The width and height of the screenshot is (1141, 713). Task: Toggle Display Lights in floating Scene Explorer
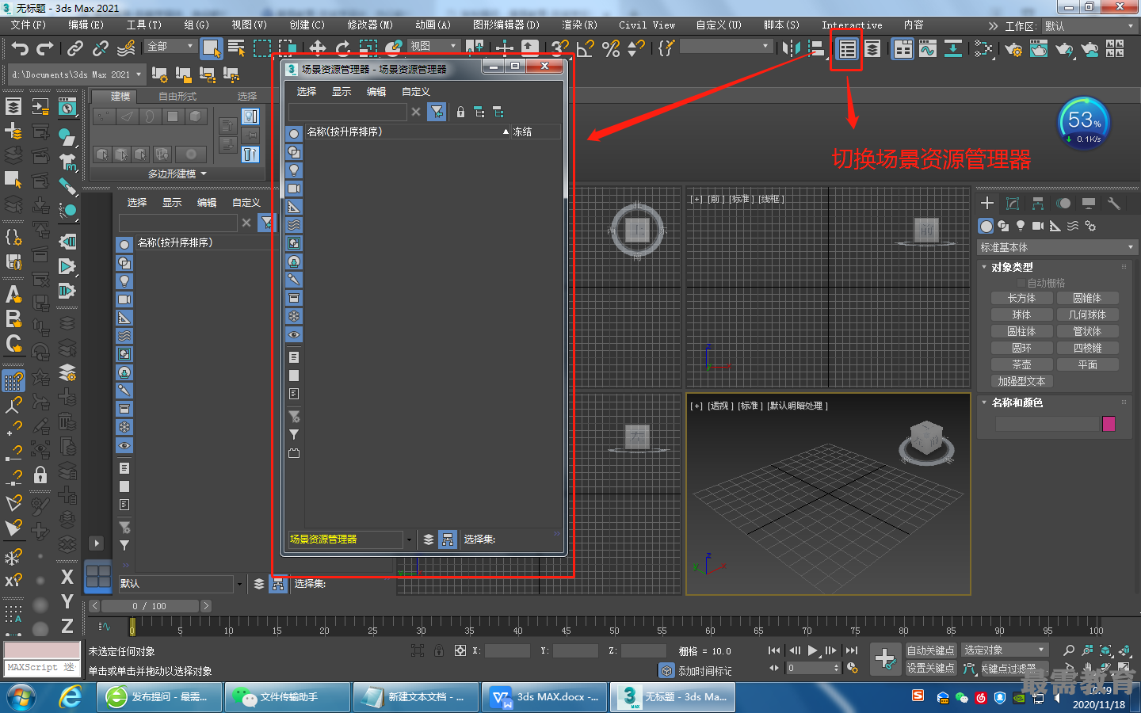tap(294, 170)
